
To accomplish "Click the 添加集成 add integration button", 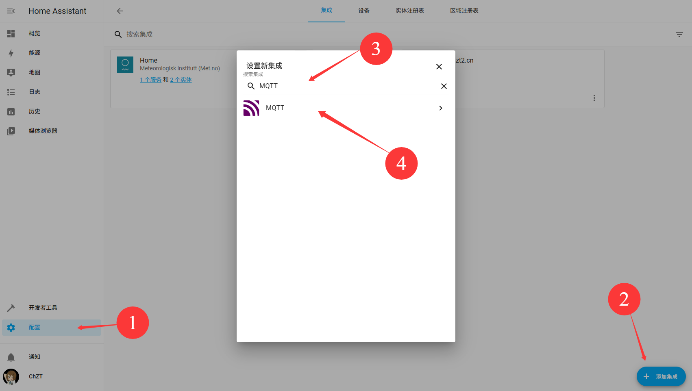I will click(x=661, y=376).
